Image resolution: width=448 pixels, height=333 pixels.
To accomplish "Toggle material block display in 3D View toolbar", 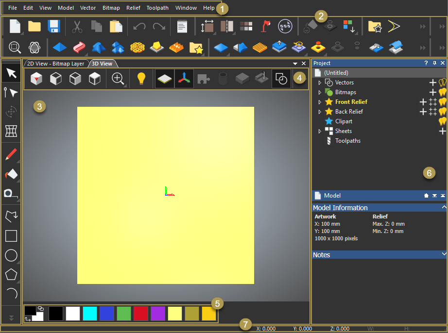I will coord(165,79).
